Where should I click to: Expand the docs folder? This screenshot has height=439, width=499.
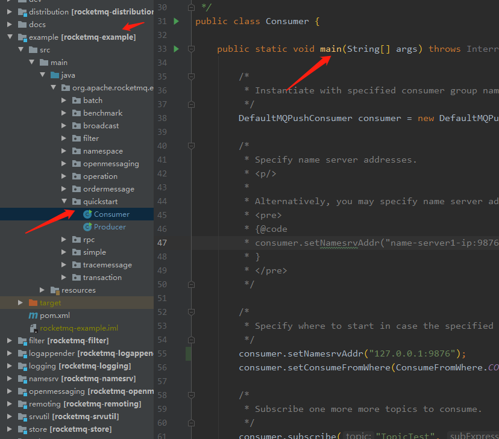click(x=10, y=25)
